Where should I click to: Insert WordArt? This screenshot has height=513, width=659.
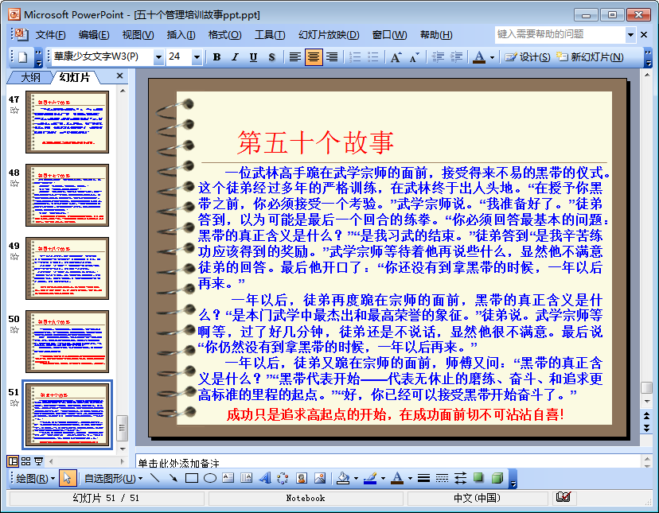(265, 478)
